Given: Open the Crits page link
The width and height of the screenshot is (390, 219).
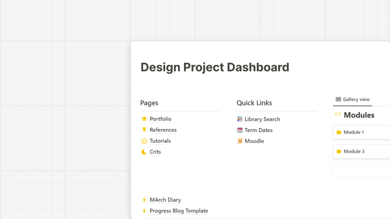Looking at the screenshot, I should coord(155,152).
